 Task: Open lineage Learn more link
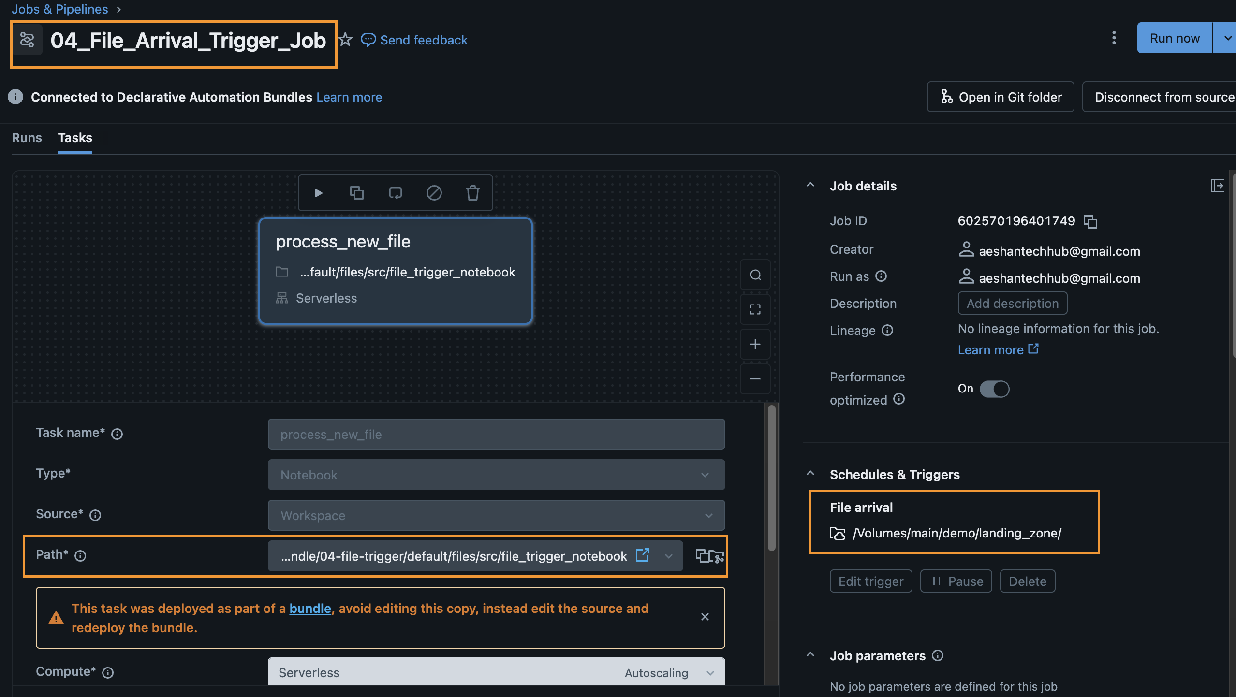click(998, 350)
